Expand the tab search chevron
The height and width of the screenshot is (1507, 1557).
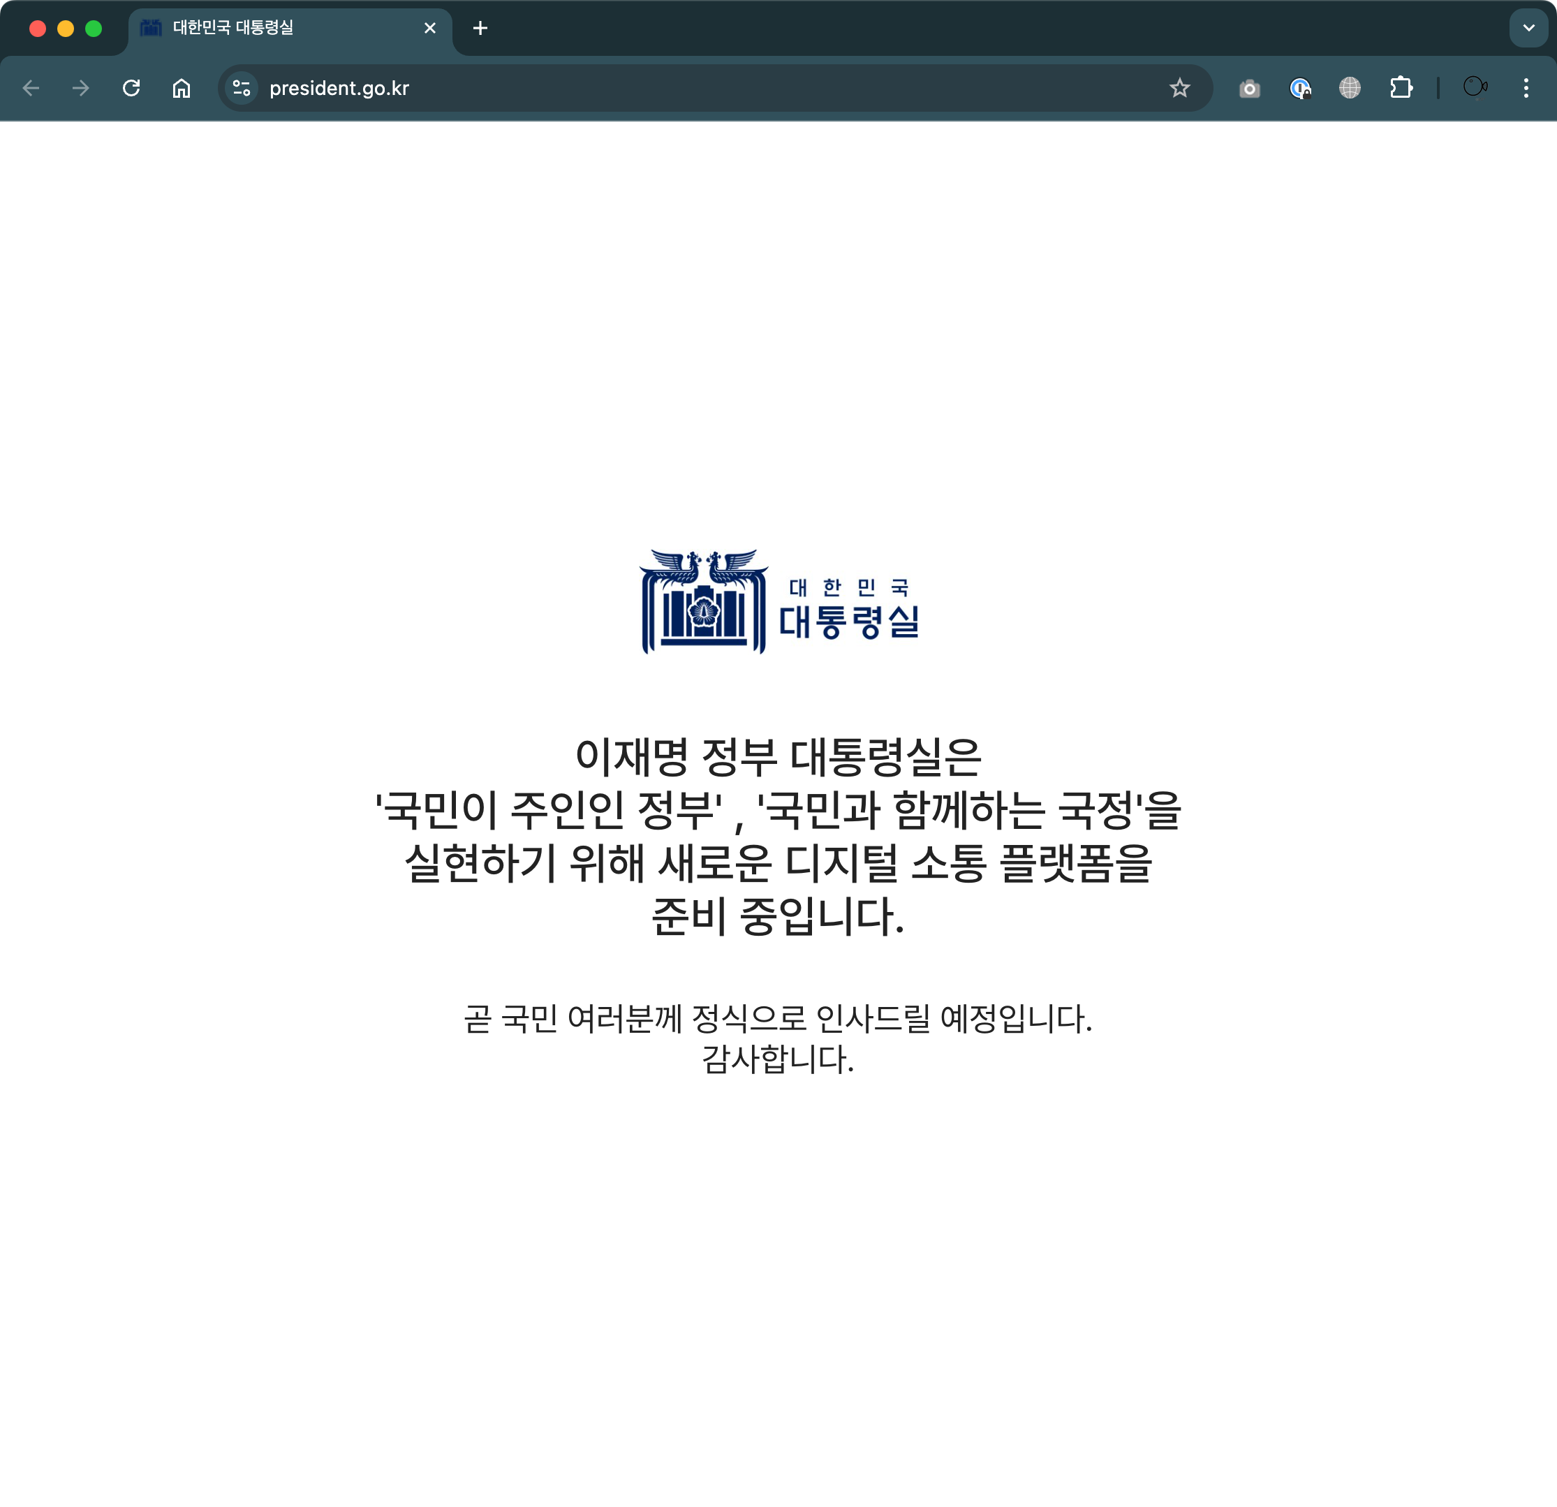(1528, 29)
